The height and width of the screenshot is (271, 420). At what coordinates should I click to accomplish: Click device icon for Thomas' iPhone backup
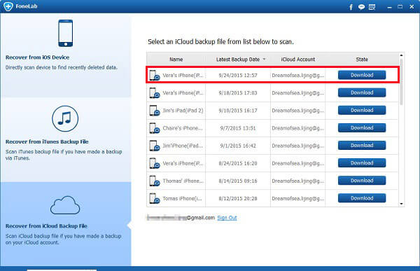155,181
